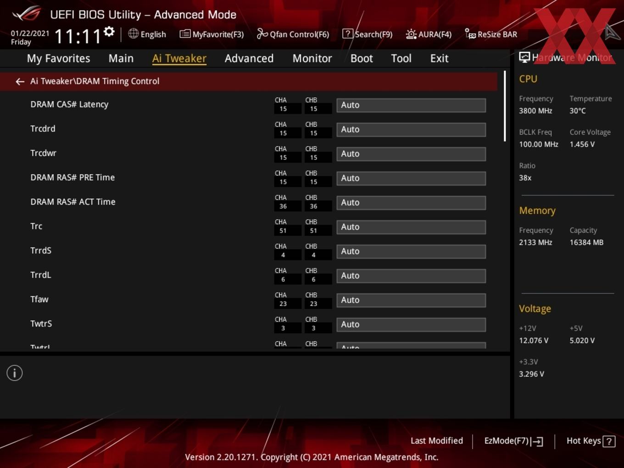The height and width of the screenshot is (468, 624).
Task: Open the Trcdwr Auto field
Action: [411, 154]
